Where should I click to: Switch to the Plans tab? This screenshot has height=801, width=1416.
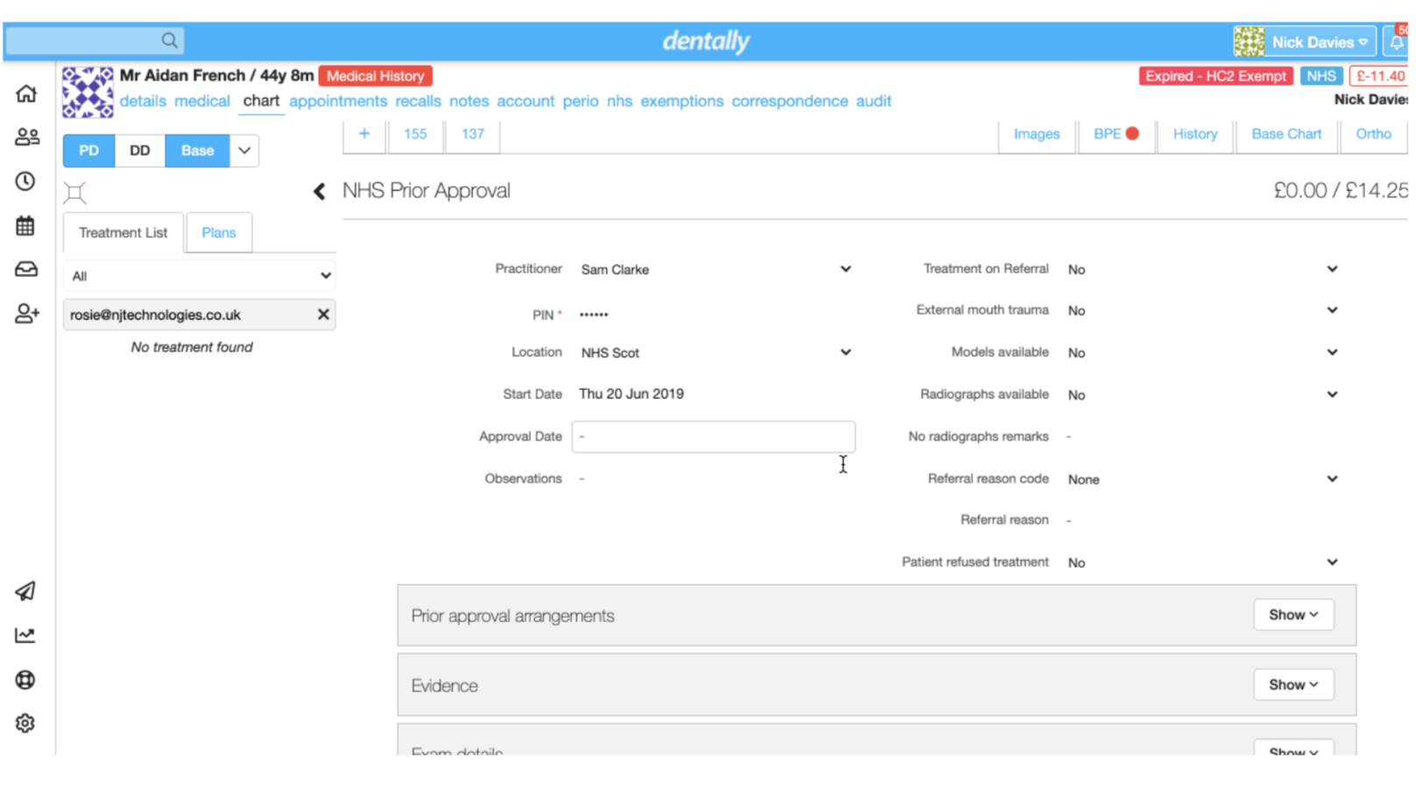pos(218,233)
